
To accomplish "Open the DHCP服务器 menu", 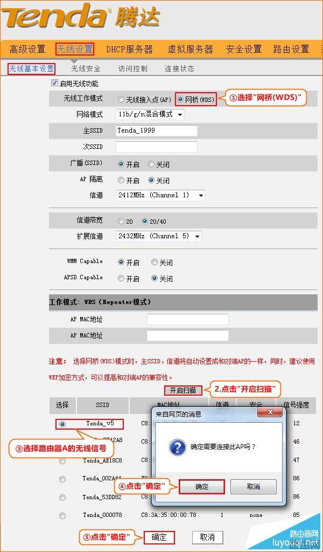I will pyautogui.click(x=130, y=49).
